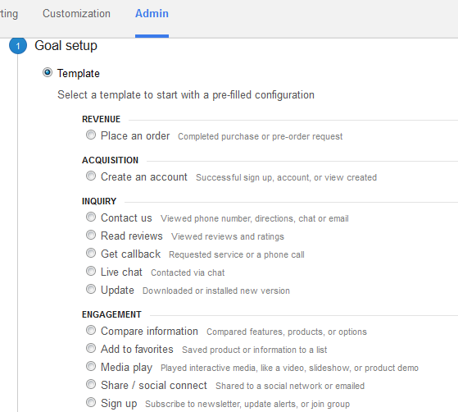Pick the Add to favorites option
Screen dimensions: 458x412
[91, 348]
